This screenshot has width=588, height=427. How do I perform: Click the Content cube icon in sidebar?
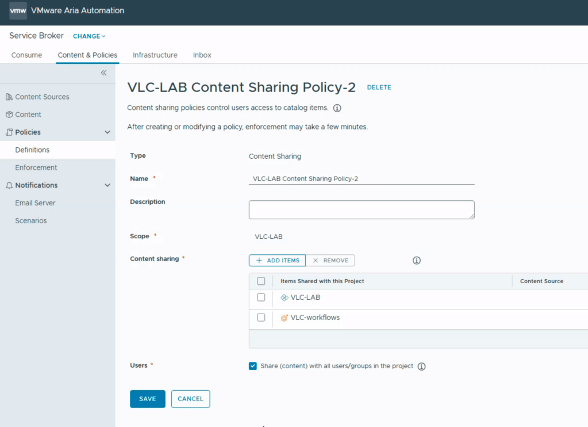(9, 115)
